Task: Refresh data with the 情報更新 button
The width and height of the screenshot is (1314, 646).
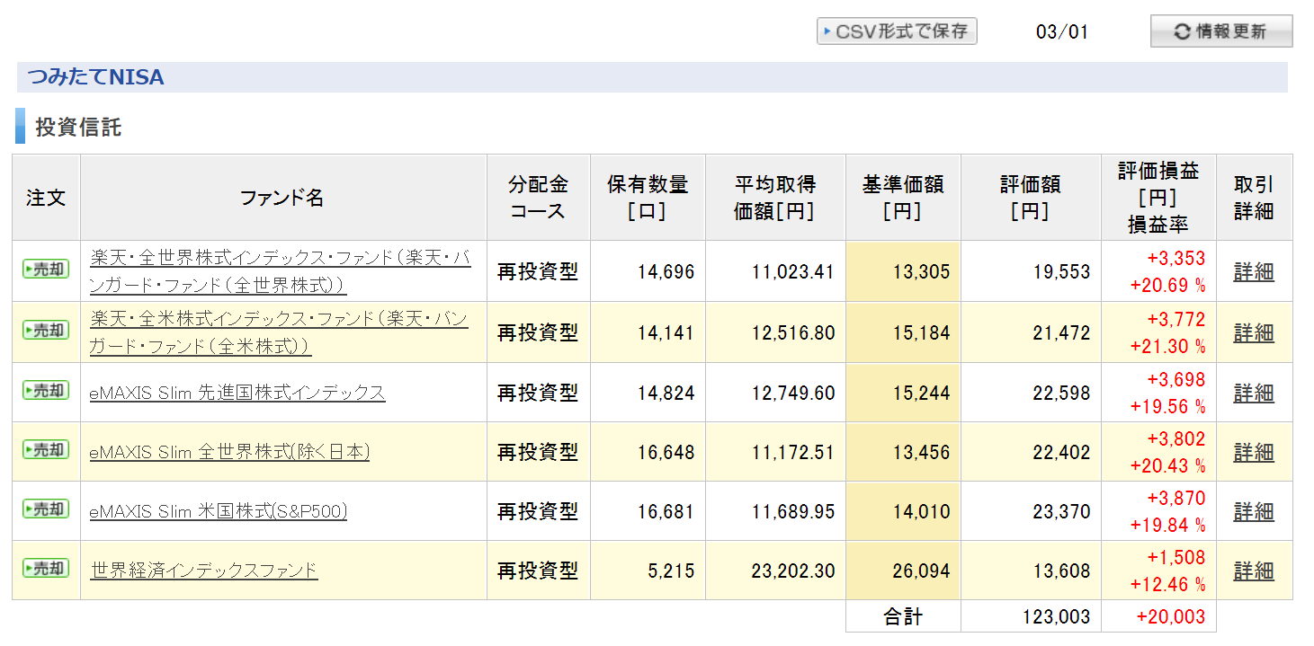Action: pyautogui.click(x=1221, y=31)
